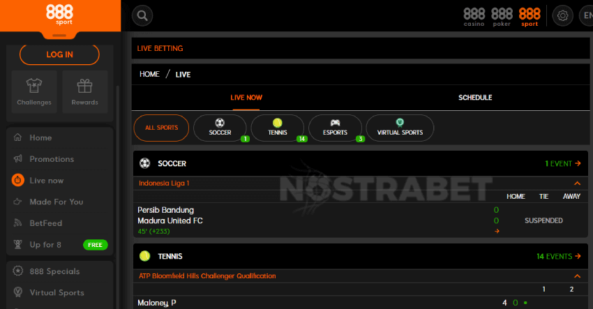Click the 888 Specials star icon
Image resolution: width=593 pixels, height=309 pixels.
(x=17, y=271)
